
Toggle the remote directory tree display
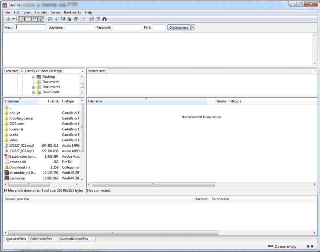coord(34,19)
